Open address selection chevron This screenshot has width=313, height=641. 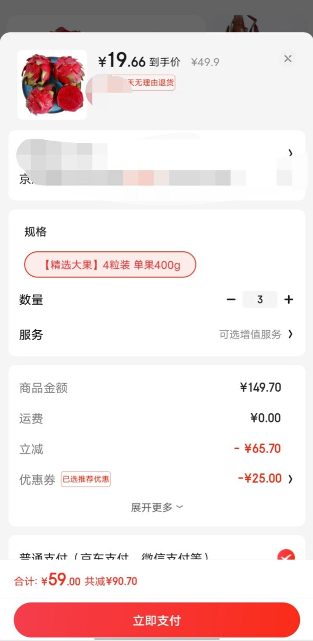click(290, 152)
